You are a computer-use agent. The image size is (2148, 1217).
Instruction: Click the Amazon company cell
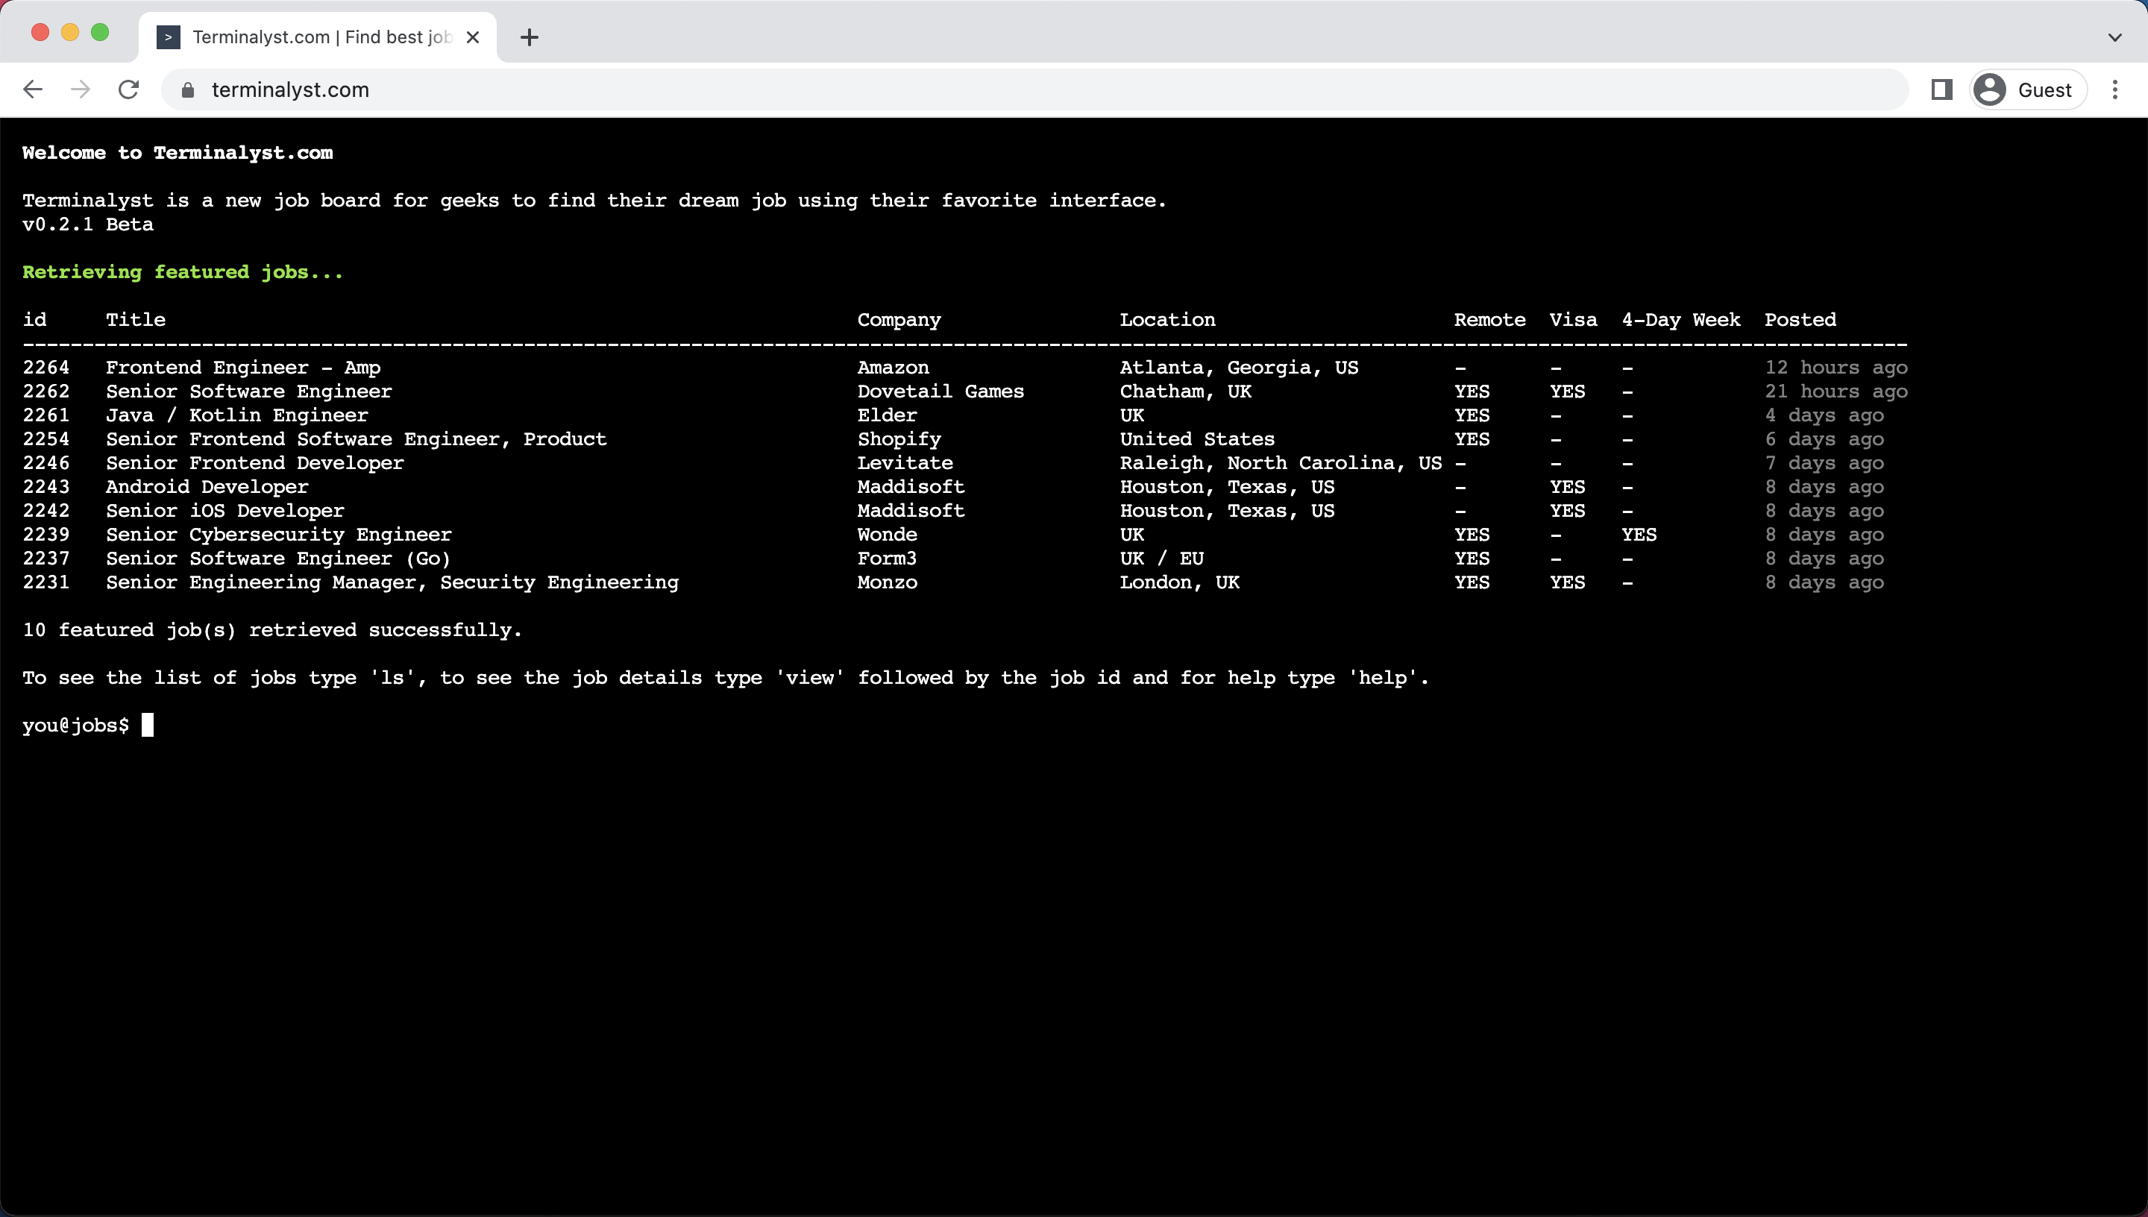pyautogui.click(x=894, y=367)
